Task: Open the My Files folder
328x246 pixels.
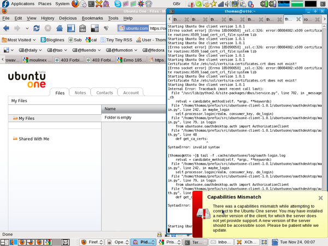Action: tap(24, 118)
